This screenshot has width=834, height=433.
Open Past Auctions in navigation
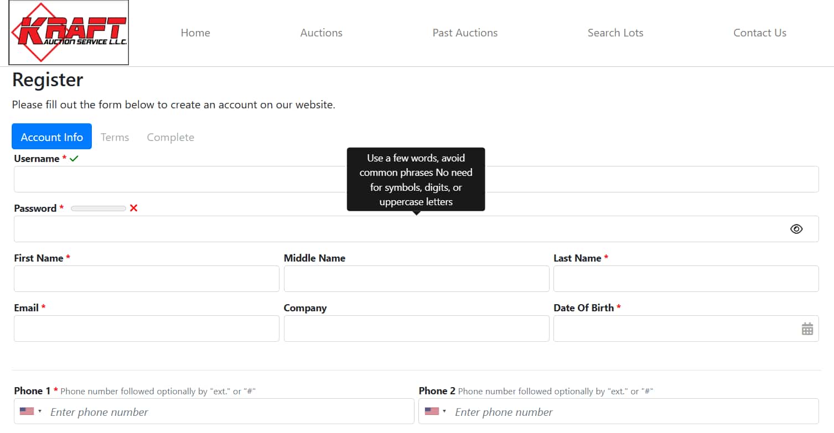[x=465, y=33]
